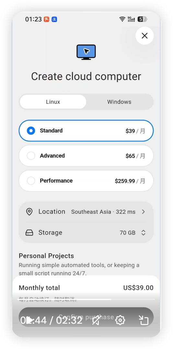Close the Create cloud computer dialog
The width and height of the screenshot is (173, 349).
[x=144, y=36]
